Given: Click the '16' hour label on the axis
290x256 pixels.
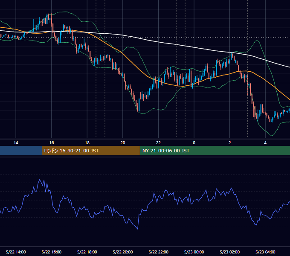Looking at the screenshot, I should 52,143.
